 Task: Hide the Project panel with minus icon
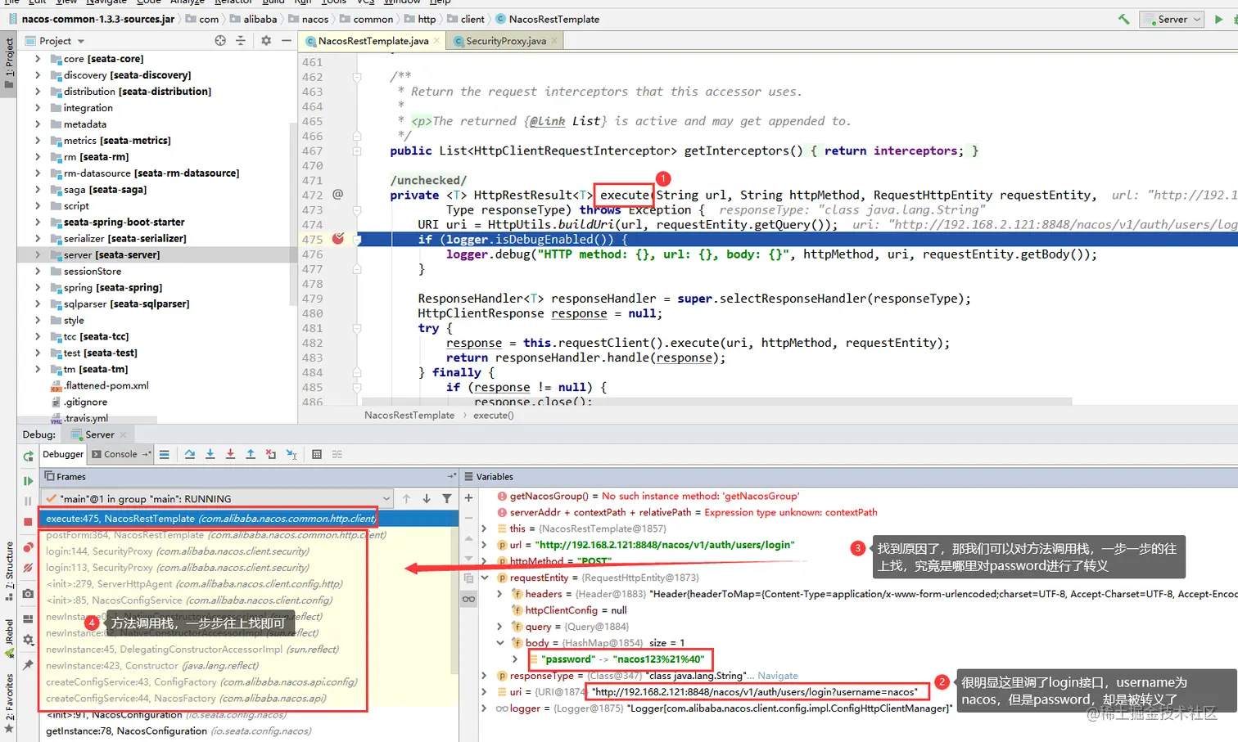tap(286, 40)
